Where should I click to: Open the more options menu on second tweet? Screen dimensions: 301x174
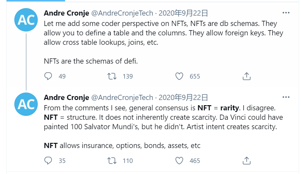tap(286, 97)
